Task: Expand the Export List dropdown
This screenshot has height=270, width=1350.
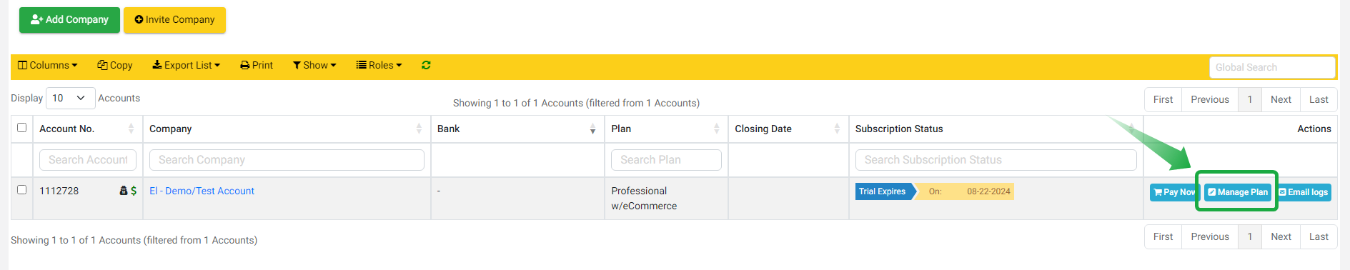Action: (186, 65)
